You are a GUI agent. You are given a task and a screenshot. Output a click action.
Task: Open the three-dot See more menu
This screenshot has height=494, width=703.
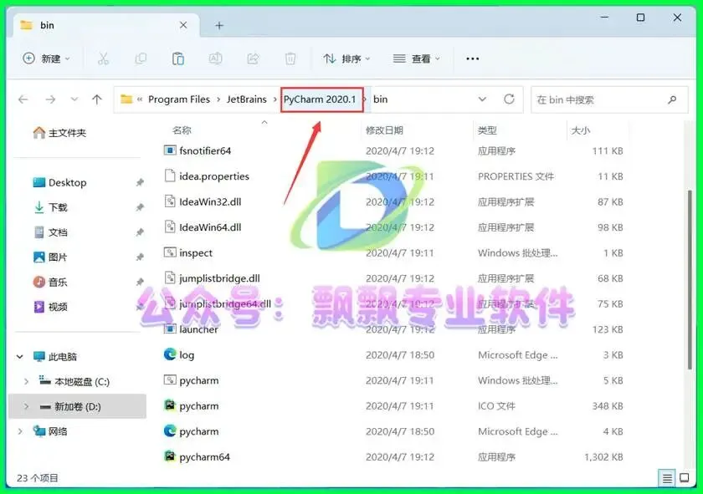pos(473,59)
